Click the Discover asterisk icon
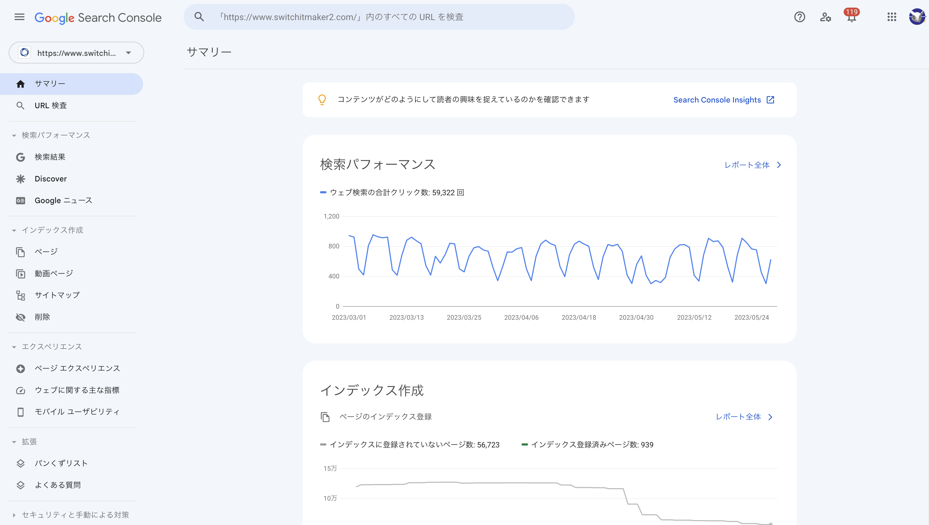 (20, 179)
